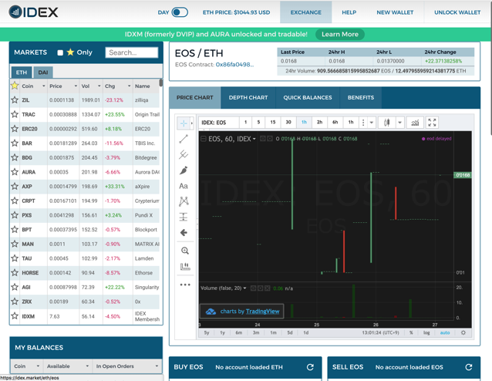Set chart interval to 15 minutes

273,123
